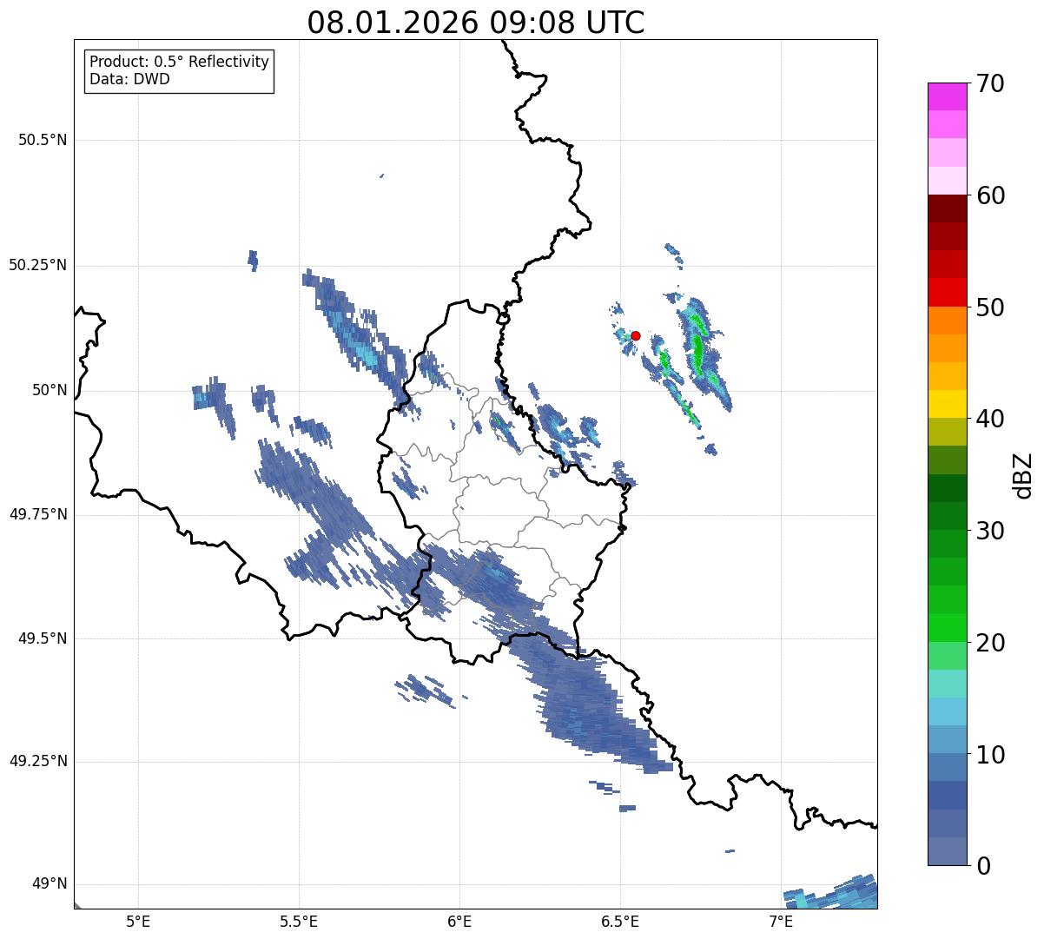Viewport: 1044px width, 939px height.
Task: Click the dark maroon swatch just below 60 dBZ
Action: coord(947,208)
